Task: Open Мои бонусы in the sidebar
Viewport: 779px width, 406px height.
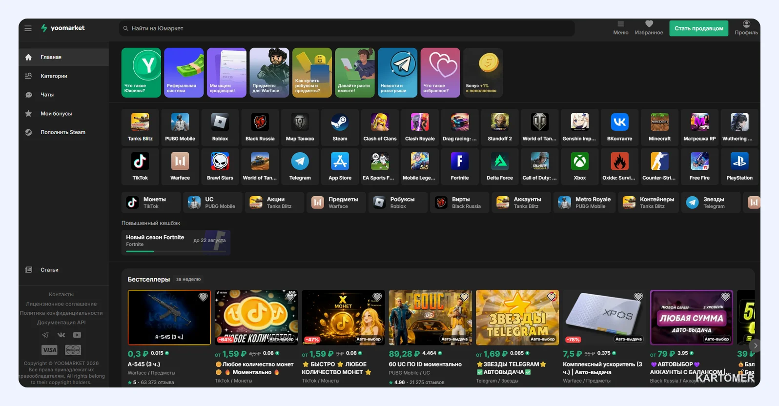Action: click(63, 114)
